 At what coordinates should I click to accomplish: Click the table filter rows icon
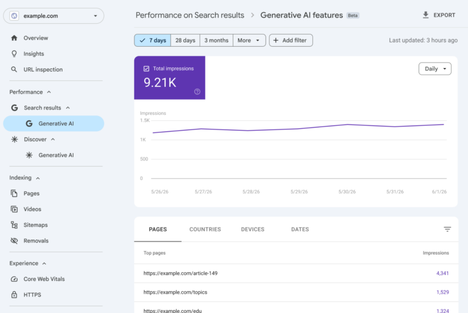click(x=447, y=229)
